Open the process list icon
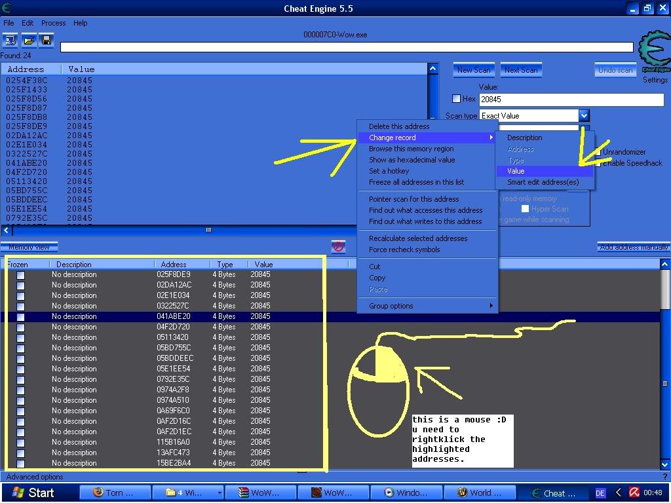This screenshot has width=671, height=503. pos(10,41)
